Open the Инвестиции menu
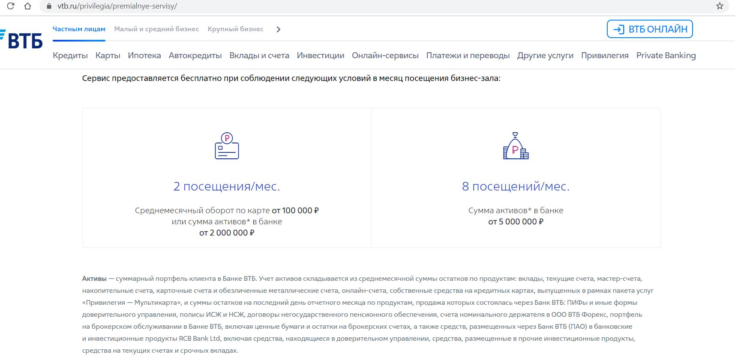Image resolution: width=735 pixels, height=363 pixels. 321,55
